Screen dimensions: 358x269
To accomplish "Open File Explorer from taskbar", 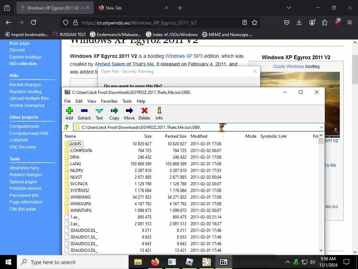I will [x=138, y=262].
